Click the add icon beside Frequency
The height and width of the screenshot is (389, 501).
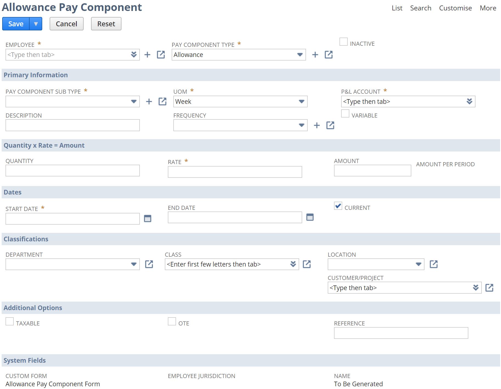coord(317,125)
